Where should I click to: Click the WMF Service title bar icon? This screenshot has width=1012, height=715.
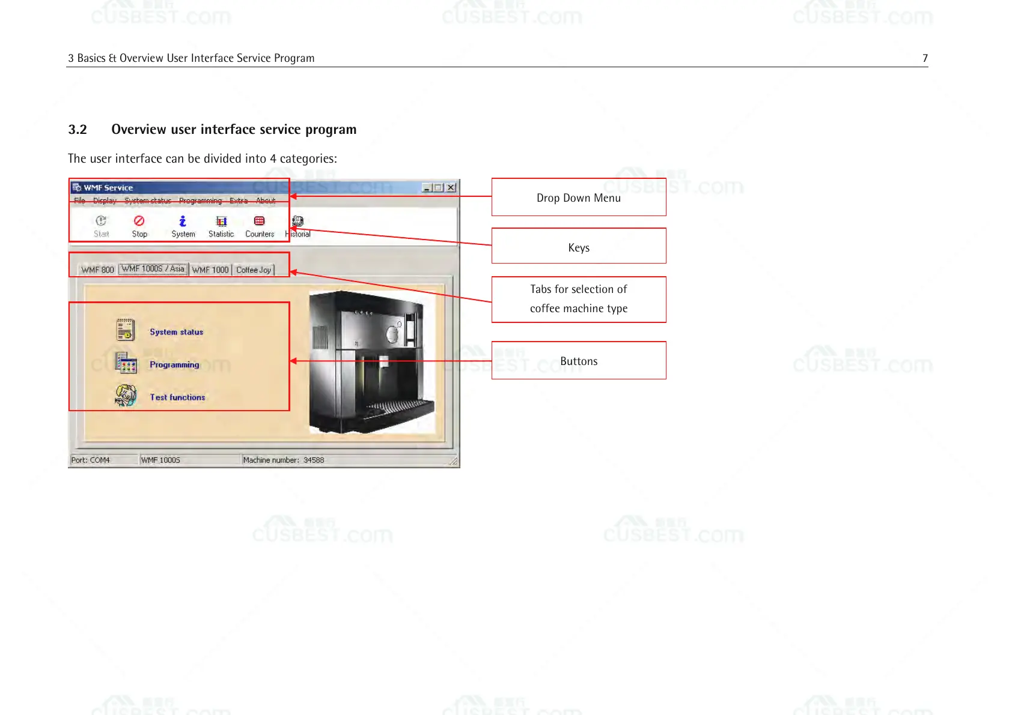77,187
